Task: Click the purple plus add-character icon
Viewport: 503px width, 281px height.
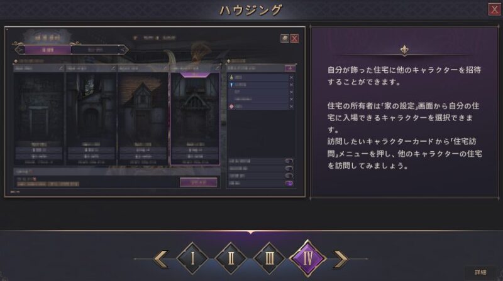Action: [290, 68]
